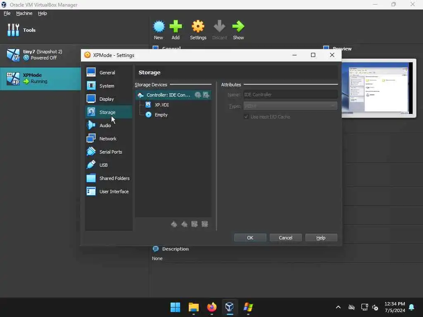Click the Cancel button
Image resolution: width=423 pixels, height=317 pixels.
tap(285, 238)
